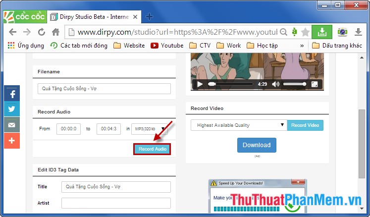Click the Filename text field
The height and width of the screenshot is (217, 370).
(104, 89)
